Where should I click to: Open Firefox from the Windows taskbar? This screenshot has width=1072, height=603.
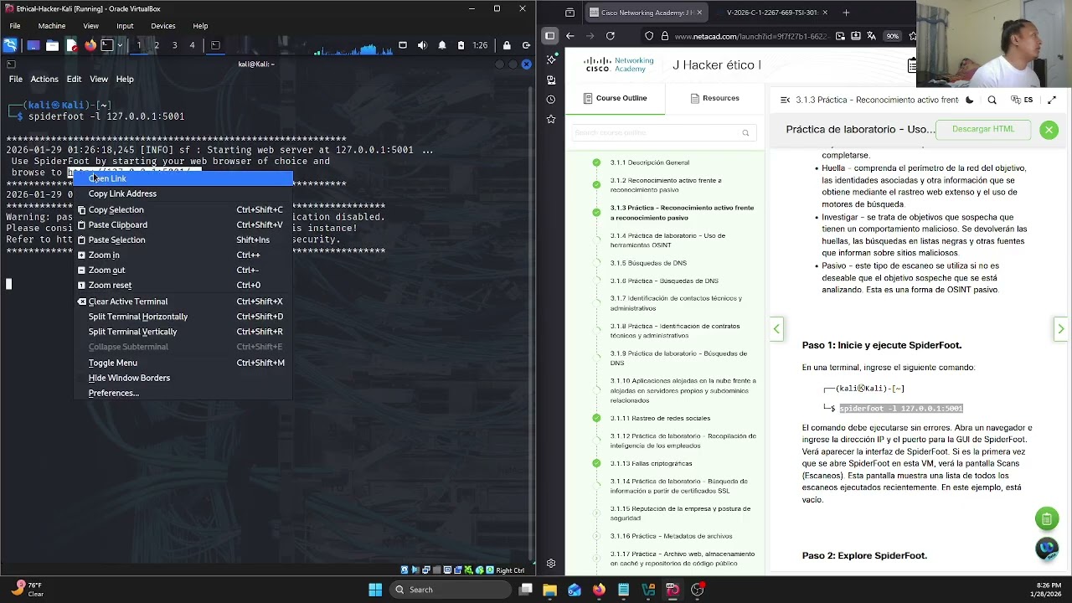point(599,590)
